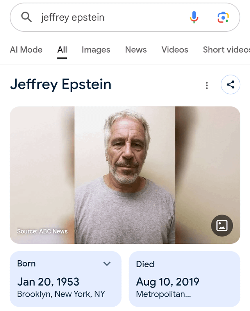Open the News tab
The image size is (250, 311).
(x=136, y=50)
